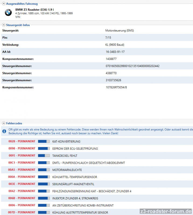
Task: Select error code 0028 KAT-KONVERTIERUNG
Action: tap(66, 141)
